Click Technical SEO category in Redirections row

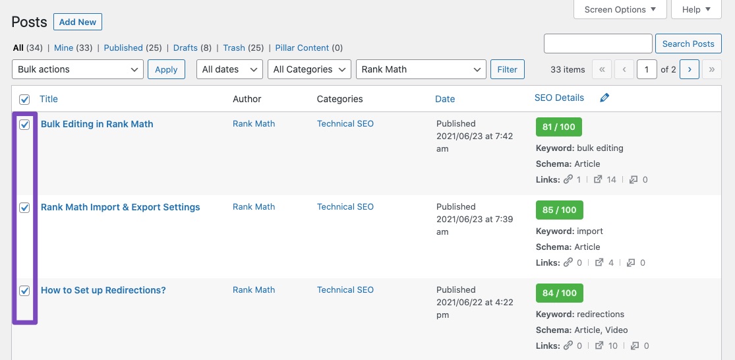345,289
